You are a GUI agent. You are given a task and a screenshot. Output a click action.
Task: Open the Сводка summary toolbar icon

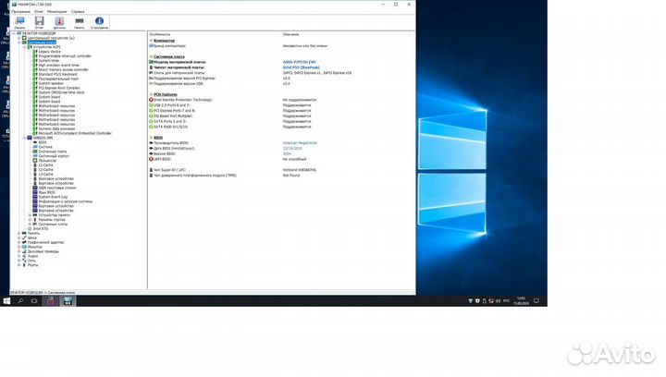(19, 23)
